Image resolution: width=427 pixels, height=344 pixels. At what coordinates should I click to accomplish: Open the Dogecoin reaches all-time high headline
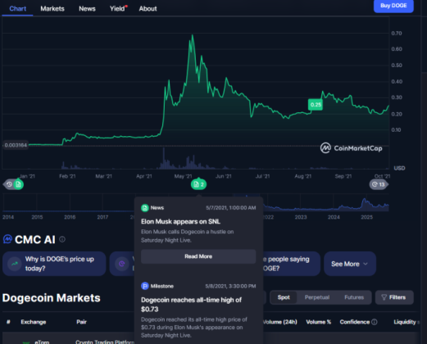191,305
